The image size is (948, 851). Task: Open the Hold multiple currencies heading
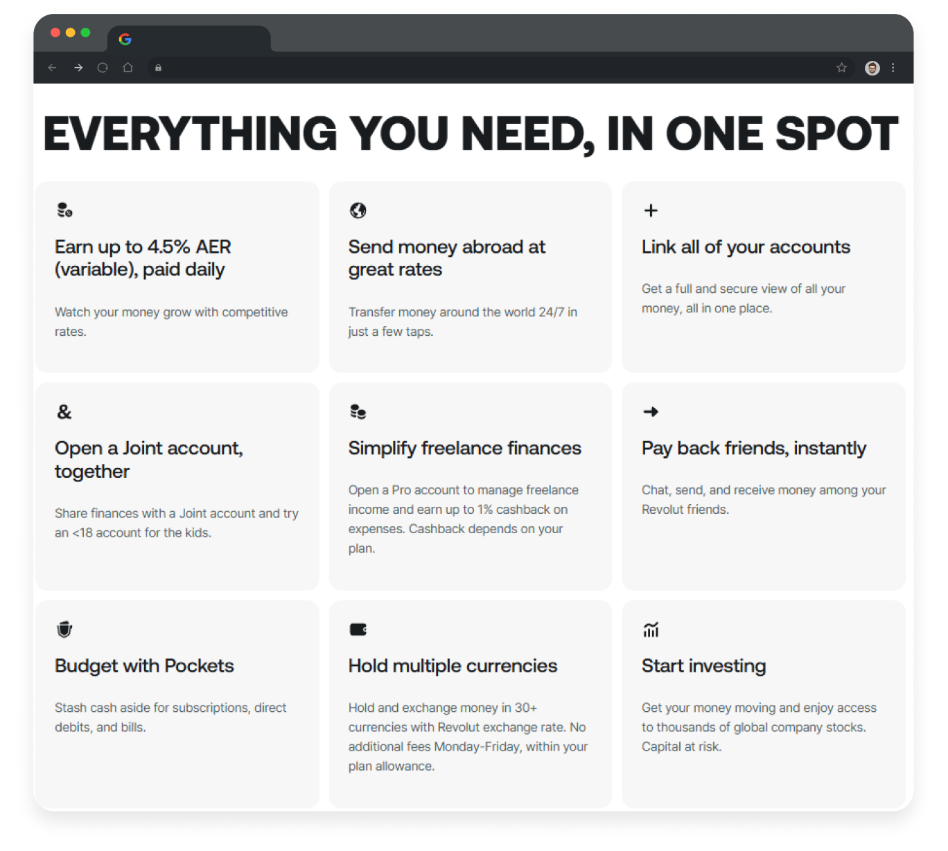tap(453, 666)
